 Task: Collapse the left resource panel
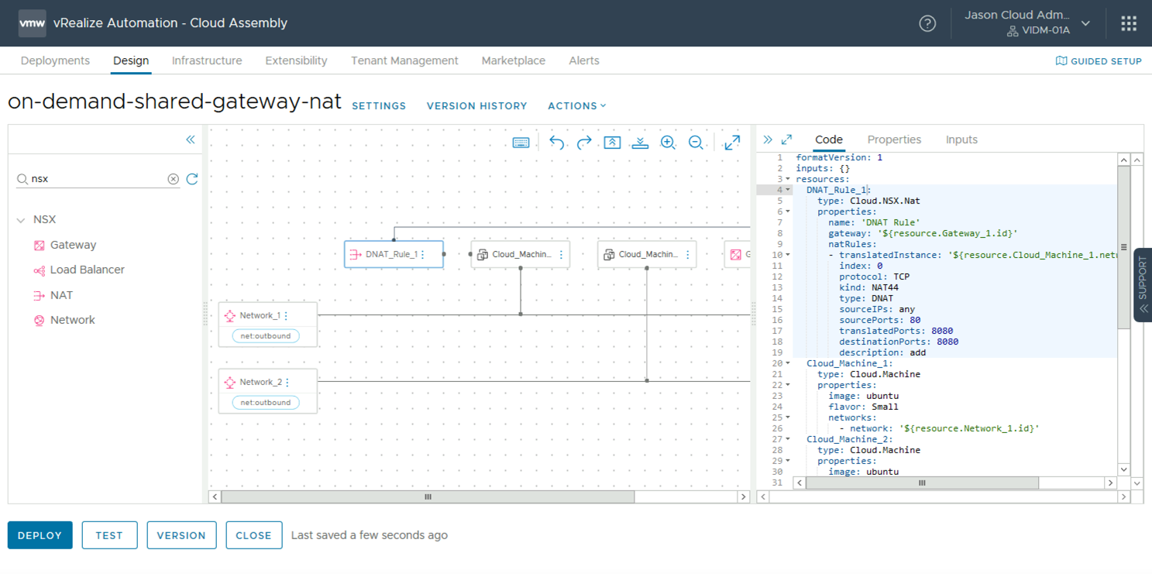click(190, 139)
